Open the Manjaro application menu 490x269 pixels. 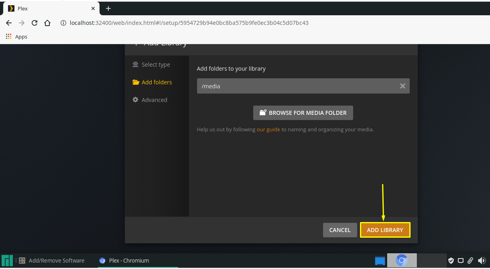point(7,261)
